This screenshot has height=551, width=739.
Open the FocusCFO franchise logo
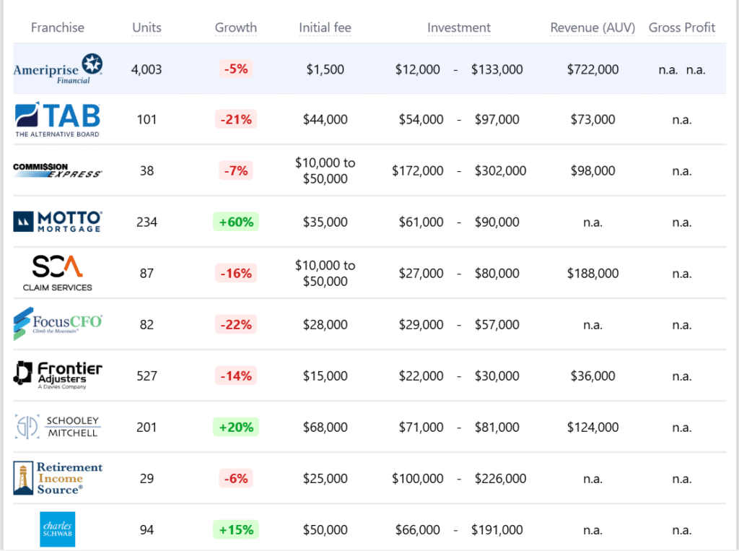tap(58, 324)
